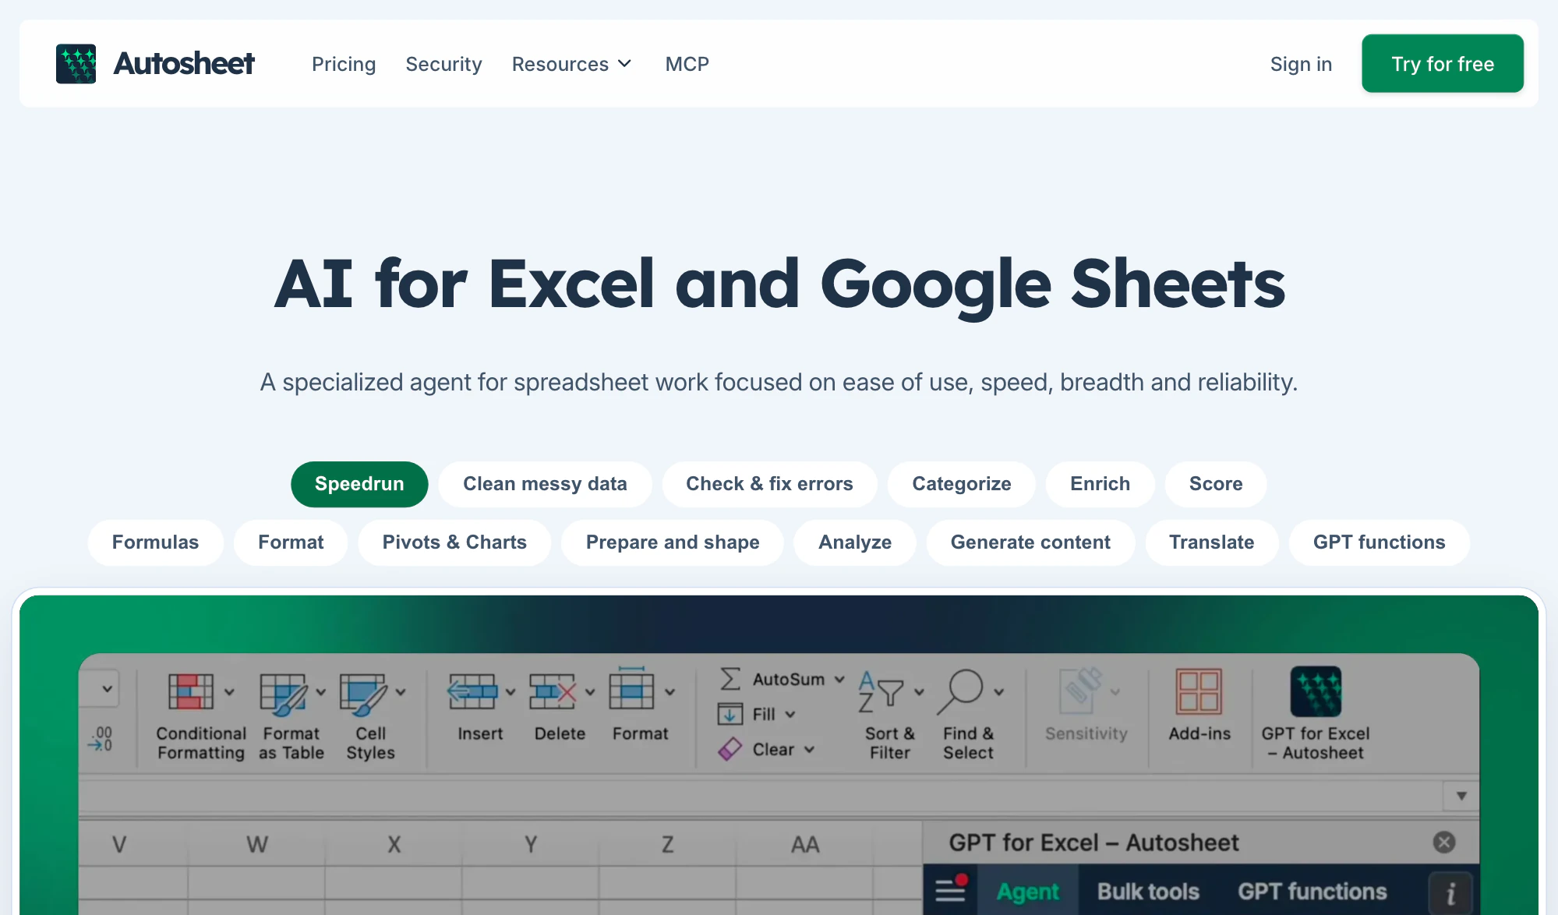Click decrease decimal icon in ribbon

(101, 739)
